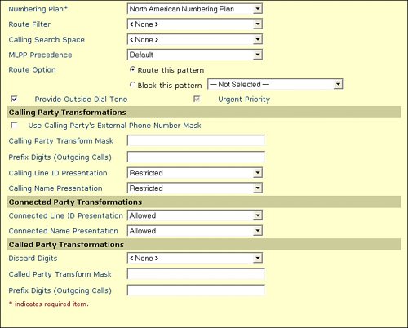Select Route this pattern radio button
This screenshot has height=328, width=408.
(x=132, y=69)
